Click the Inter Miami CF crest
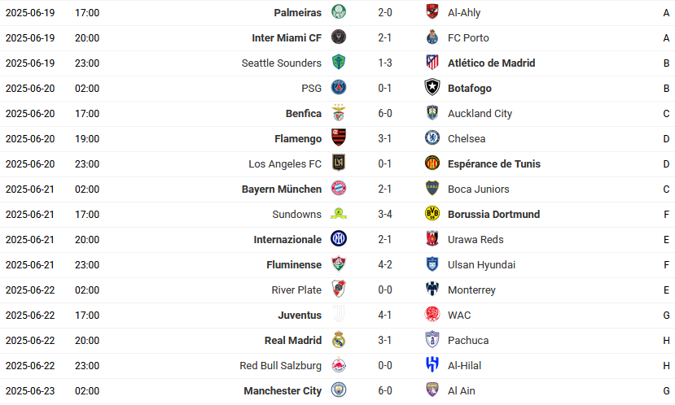The image size is (675, 405). (339, 37)
